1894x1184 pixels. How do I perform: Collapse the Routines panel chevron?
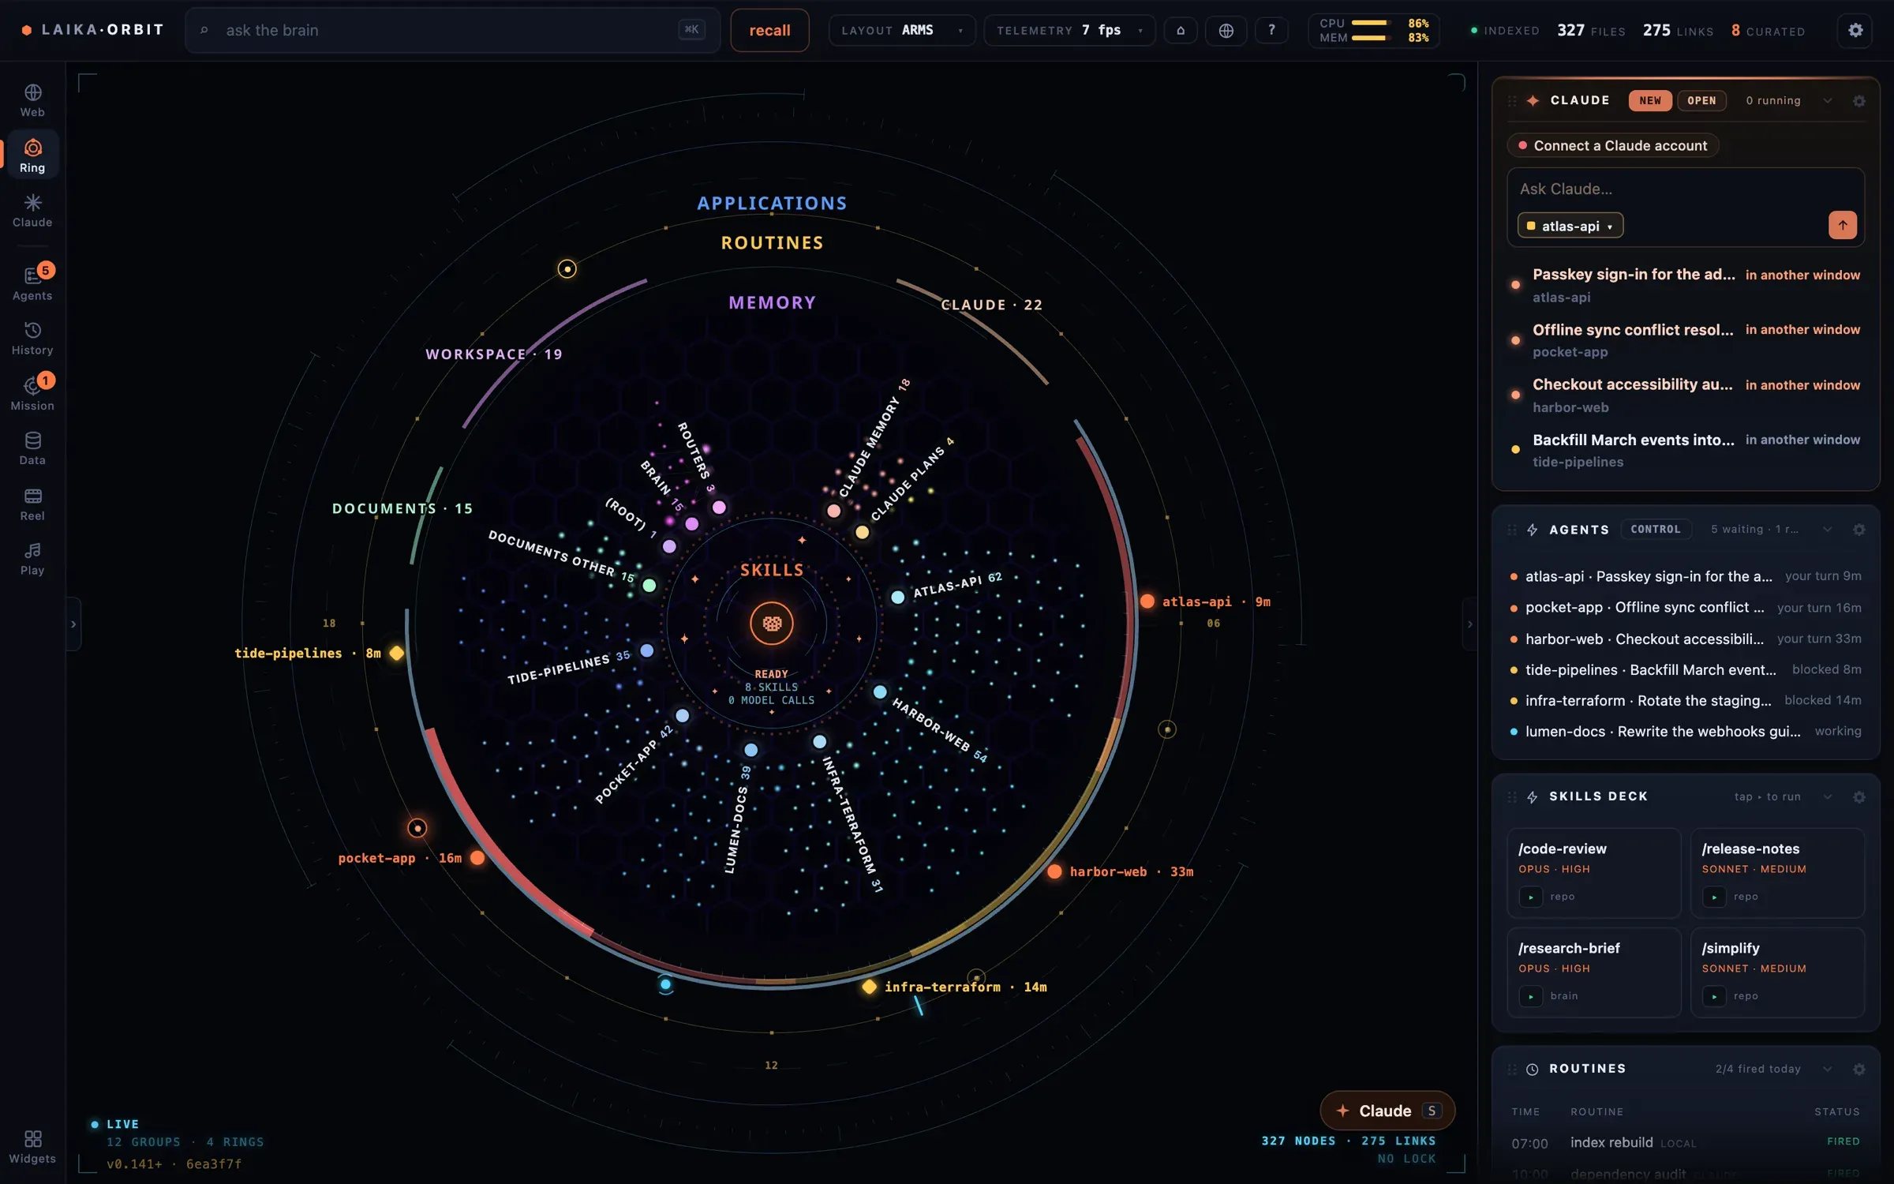[1827, 1070]
